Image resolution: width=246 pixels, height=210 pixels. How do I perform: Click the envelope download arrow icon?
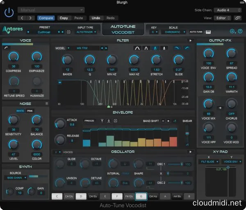tap(109, 121)
